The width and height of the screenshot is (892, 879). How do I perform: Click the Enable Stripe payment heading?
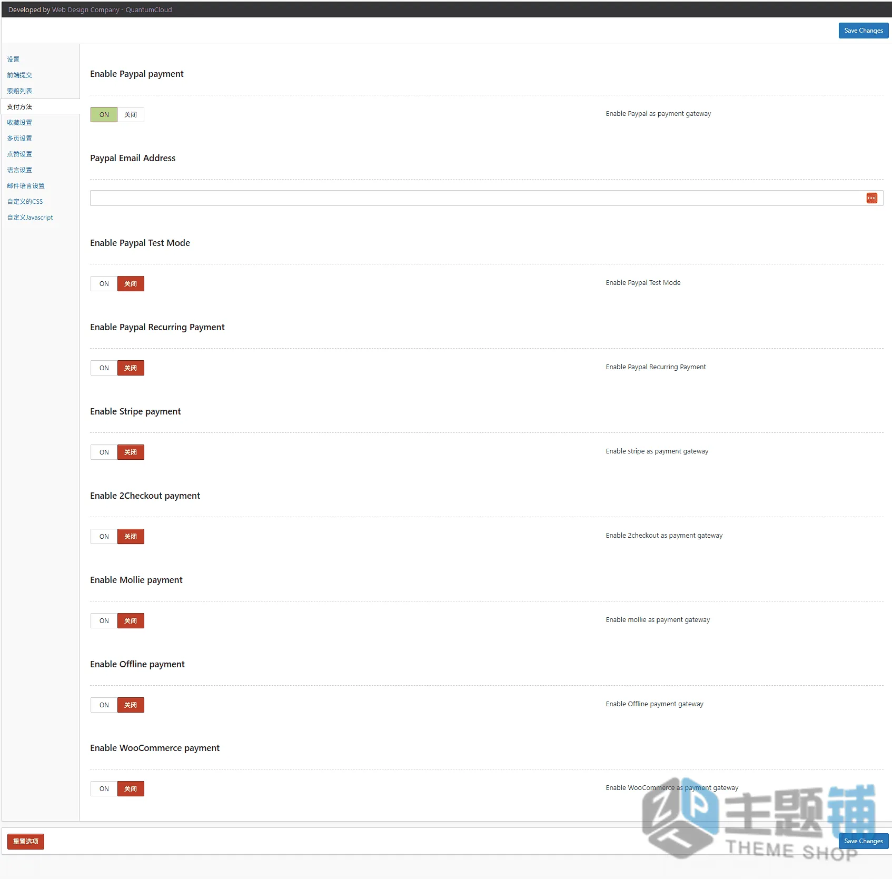click(135, 411)
